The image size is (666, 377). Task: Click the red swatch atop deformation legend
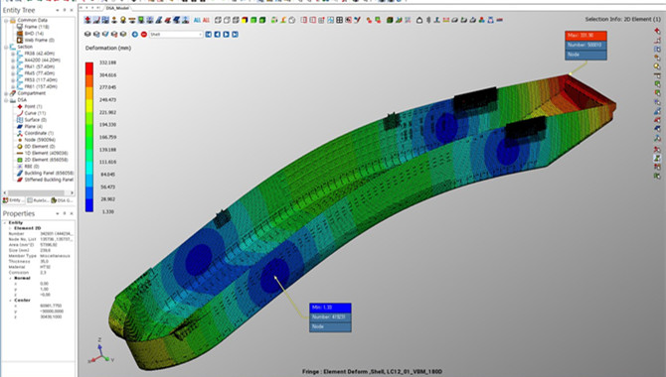[x=89, y=68]
